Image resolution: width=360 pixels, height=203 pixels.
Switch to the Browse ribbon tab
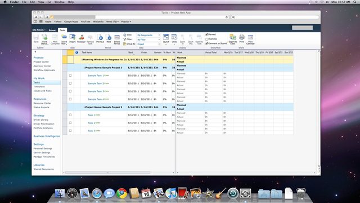point(52,30)
